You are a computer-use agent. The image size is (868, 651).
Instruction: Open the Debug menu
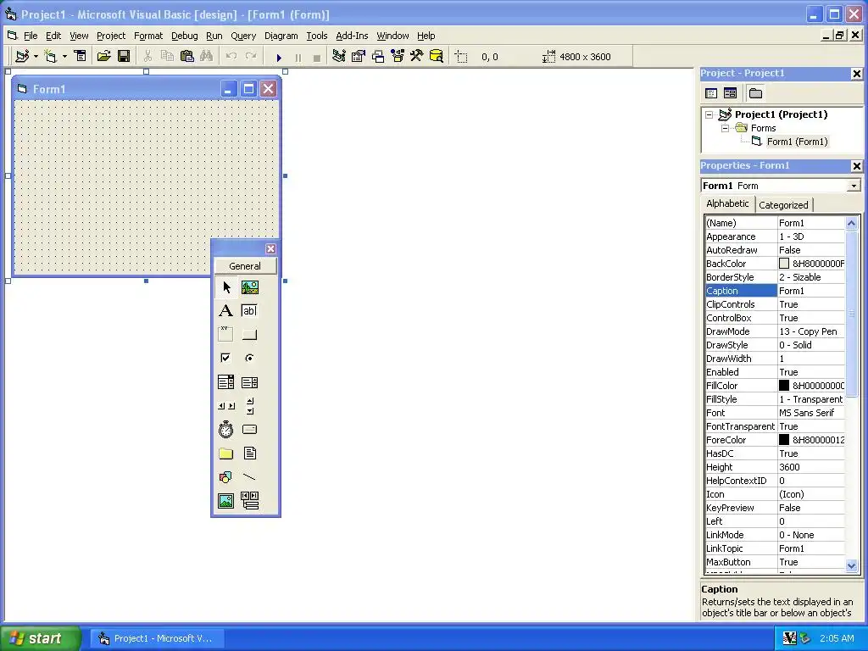(x=184, y=36)
